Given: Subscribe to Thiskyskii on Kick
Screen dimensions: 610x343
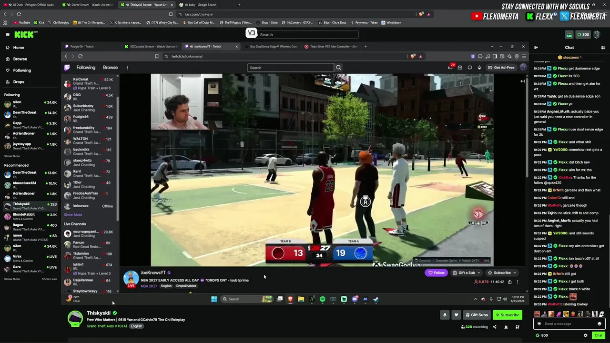Looking at the screenshot, I should 507,315.
